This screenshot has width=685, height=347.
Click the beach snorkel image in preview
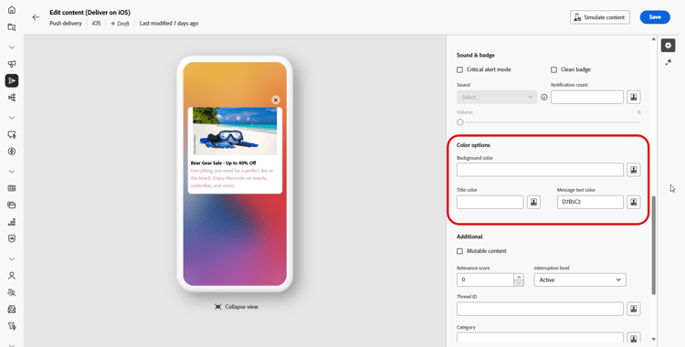[235, 131]
